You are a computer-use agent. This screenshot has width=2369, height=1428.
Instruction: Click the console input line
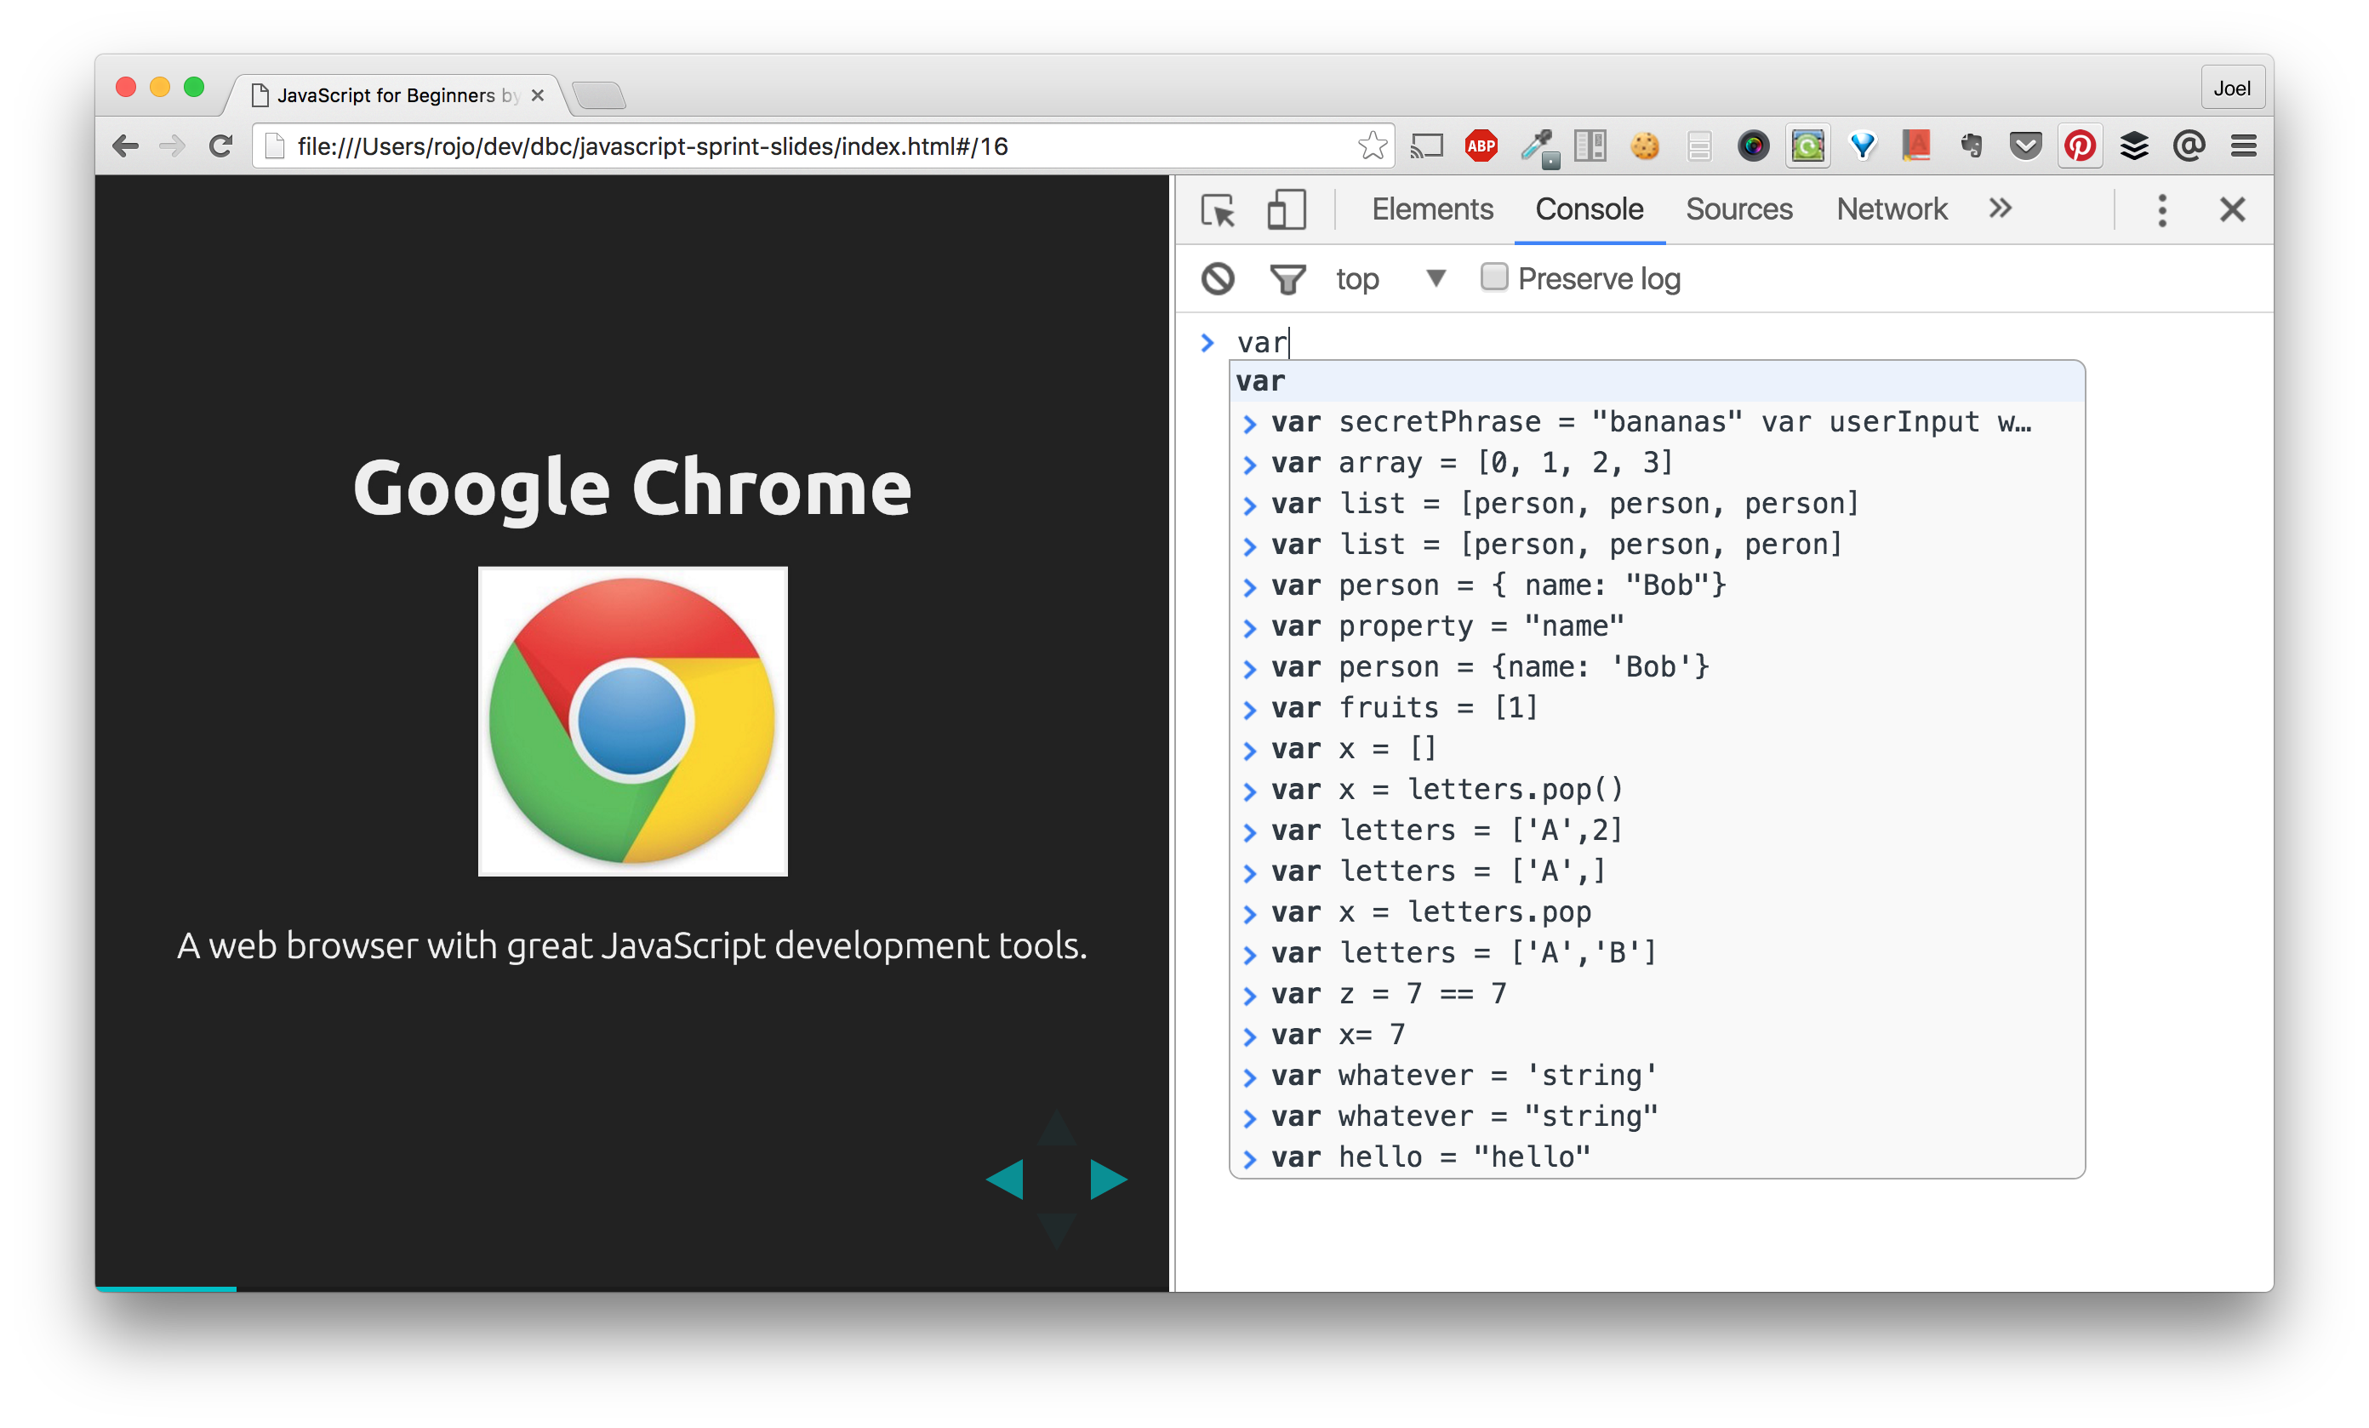point(1731,342)
